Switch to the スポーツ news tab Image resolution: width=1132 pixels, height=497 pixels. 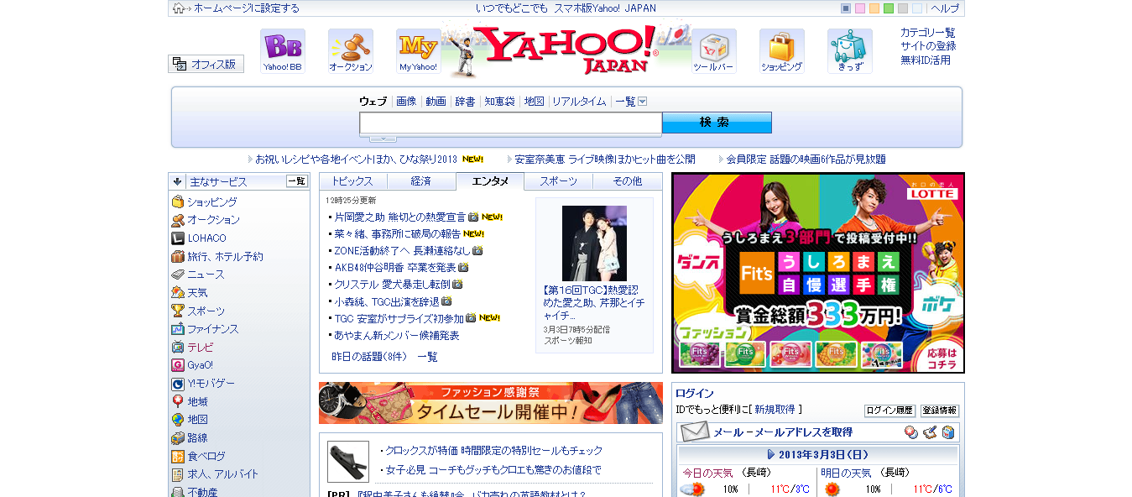(558, 181)
